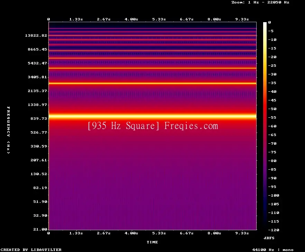
Task: Click the '-100' dBFS scale value
Action: click(x=274, y=195)
